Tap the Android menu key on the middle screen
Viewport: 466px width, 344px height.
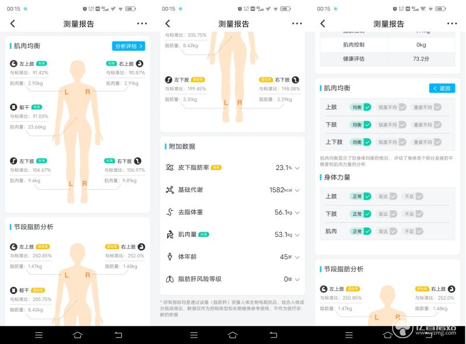tap(194, 335)
